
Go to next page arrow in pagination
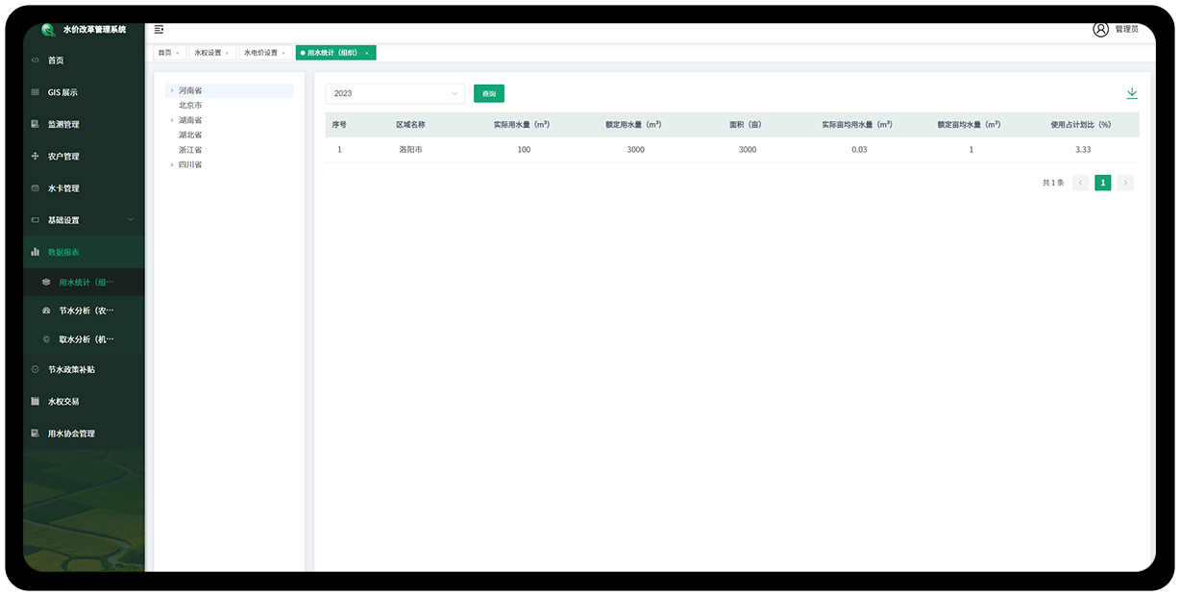[x=1125, y=183]
